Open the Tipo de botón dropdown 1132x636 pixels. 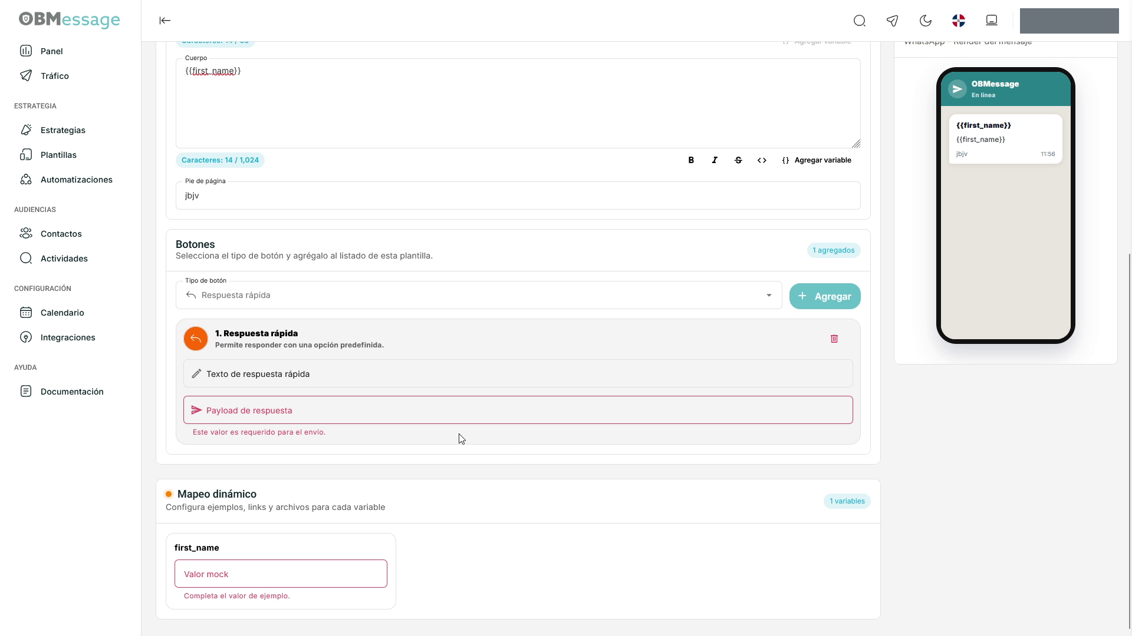coord(479,295)
